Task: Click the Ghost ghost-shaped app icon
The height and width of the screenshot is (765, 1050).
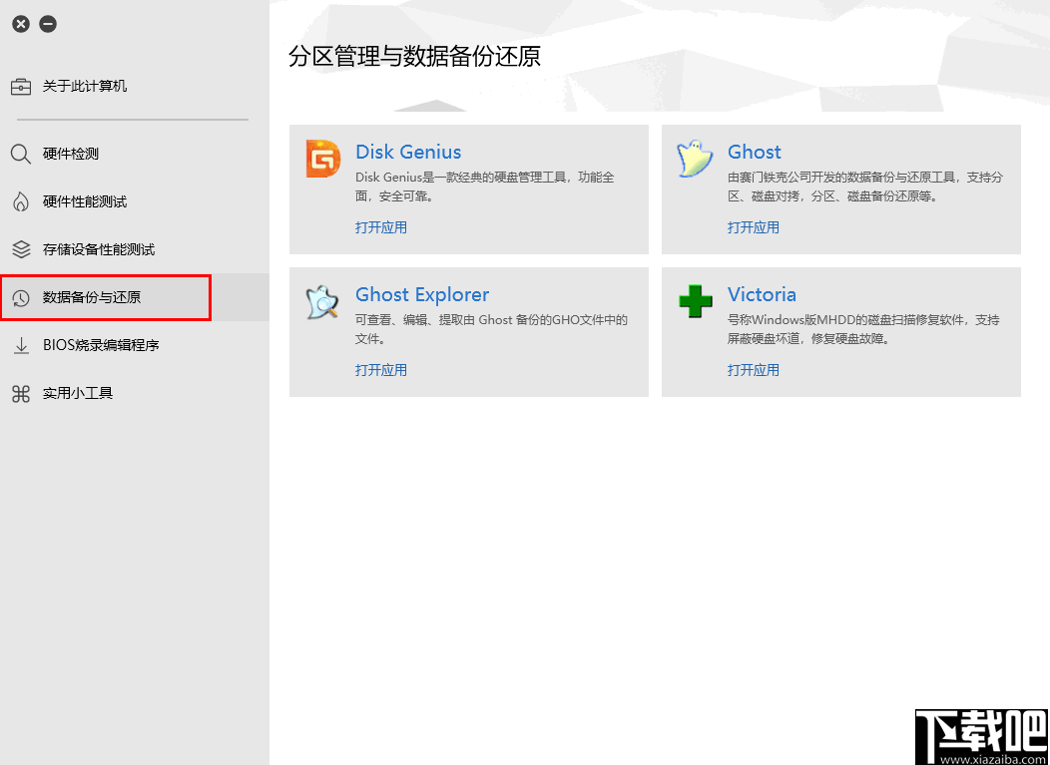Action: tap(696, 158)
